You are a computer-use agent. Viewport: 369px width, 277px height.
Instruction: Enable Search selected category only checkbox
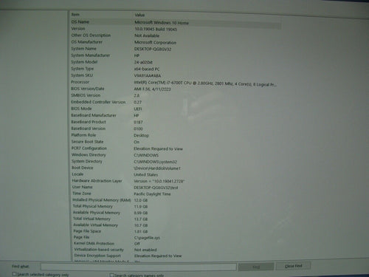(x=14, y=274)
